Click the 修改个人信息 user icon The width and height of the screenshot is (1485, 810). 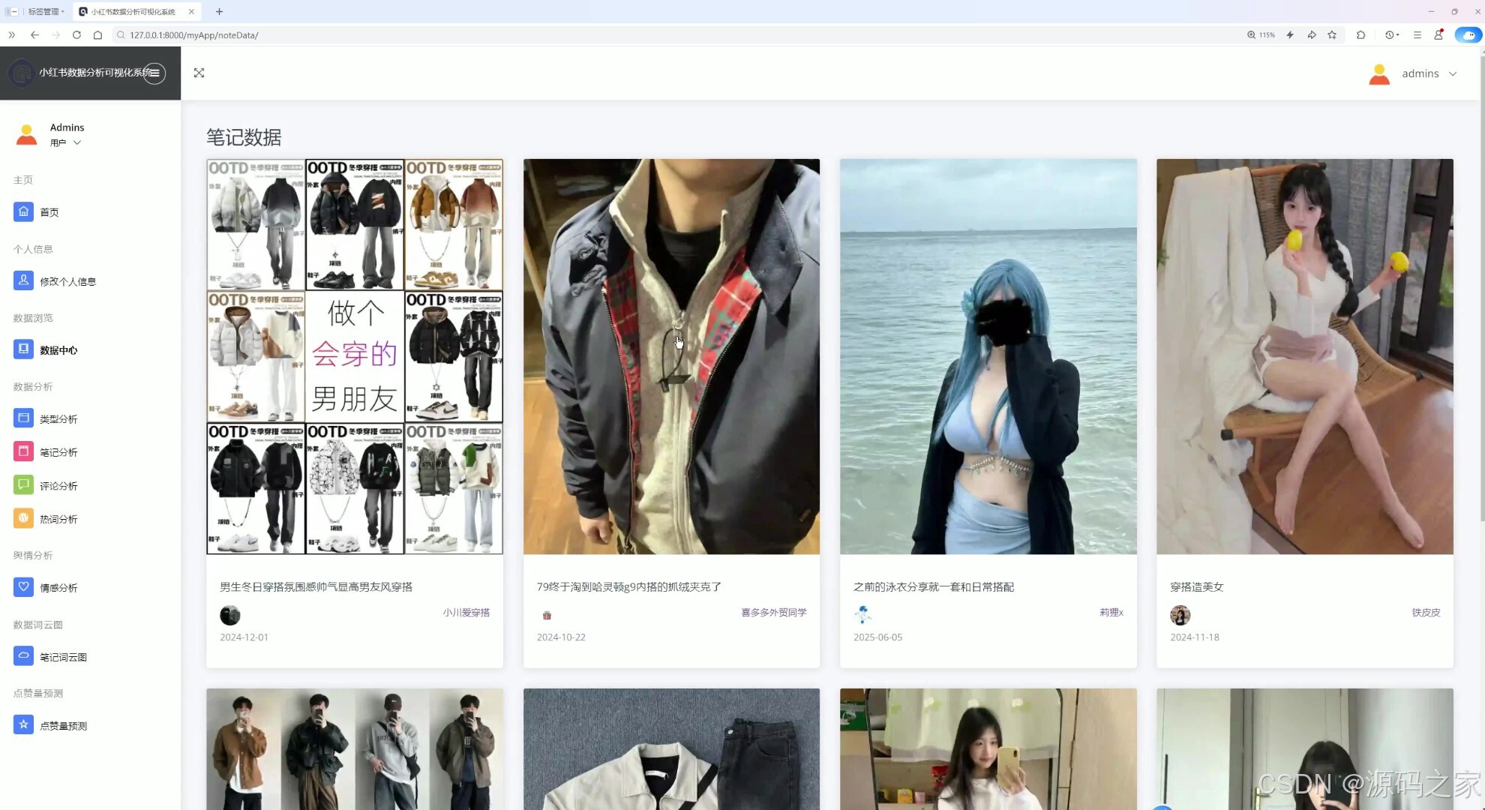23,280
